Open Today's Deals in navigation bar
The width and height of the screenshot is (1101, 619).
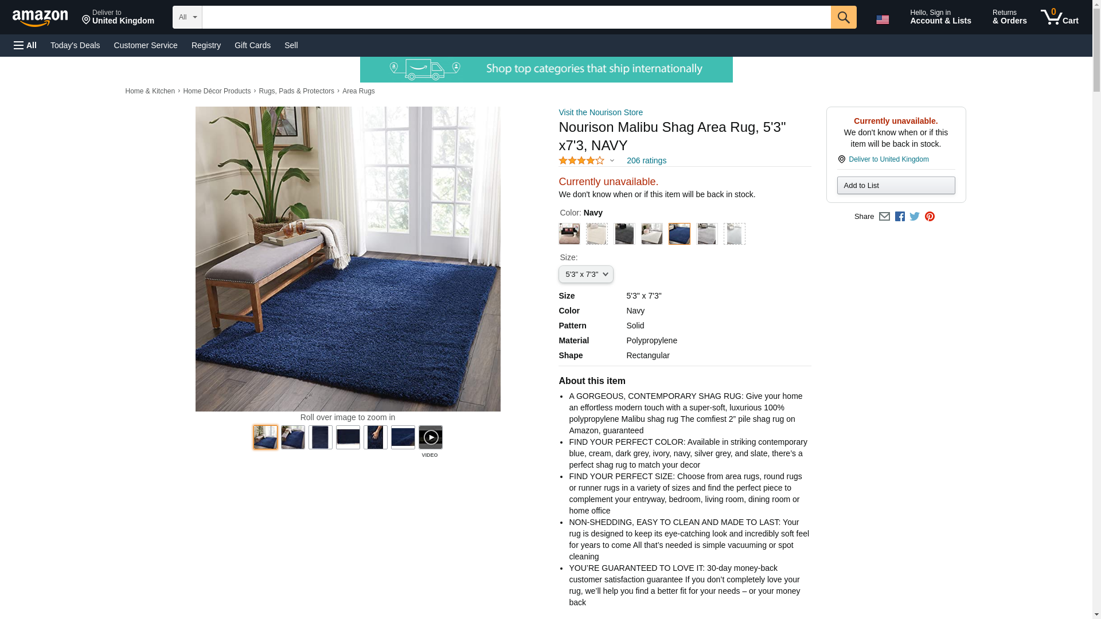point(75,45)
